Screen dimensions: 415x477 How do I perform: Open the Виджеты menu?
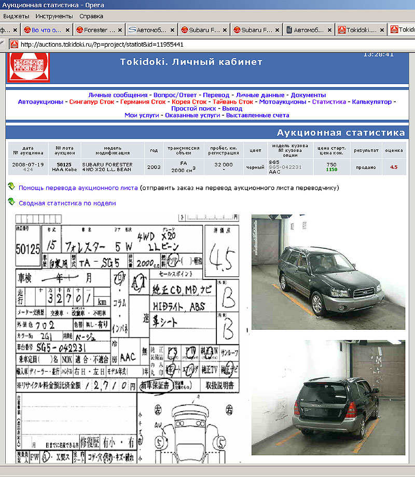(x=16, y=16)
